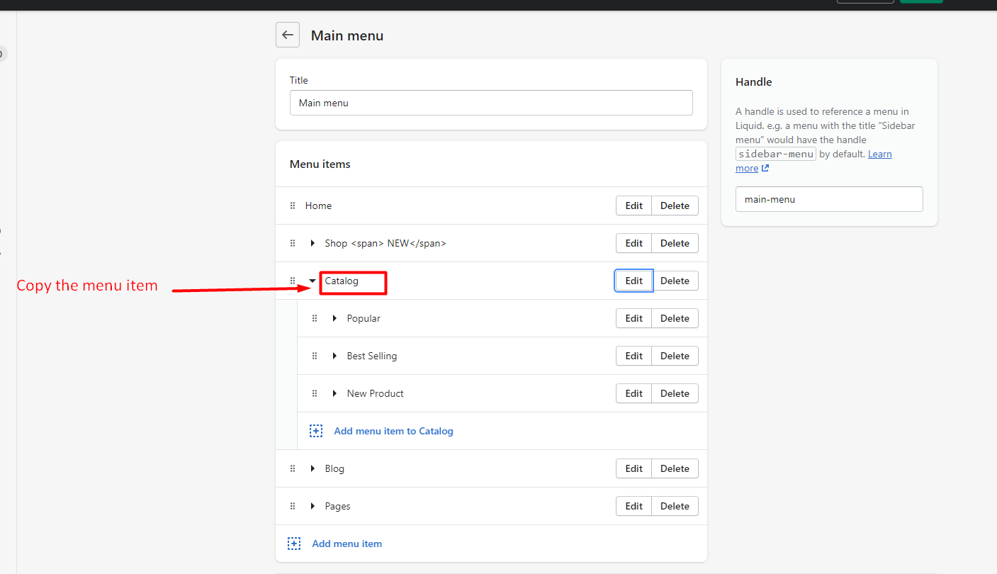Click the handle field showing main-menu
Viewport: 997px width, 574px height.
click(x=829, y=199)
